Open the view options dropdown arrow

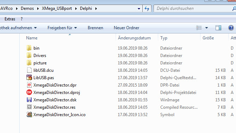(207, 28)
